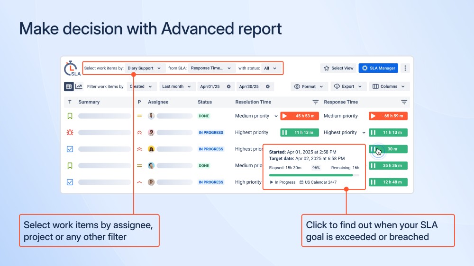The width and height of the screenshot is (474, 266).
Task: Click the SLA Manager button
Action: click(x=378, y=68)
